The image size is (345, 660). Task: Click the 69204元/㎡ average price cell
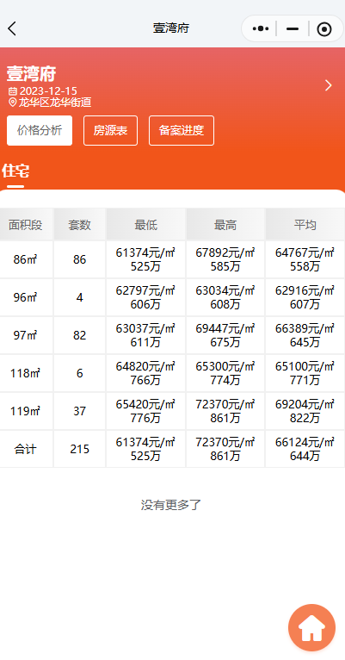pos(305,411)
